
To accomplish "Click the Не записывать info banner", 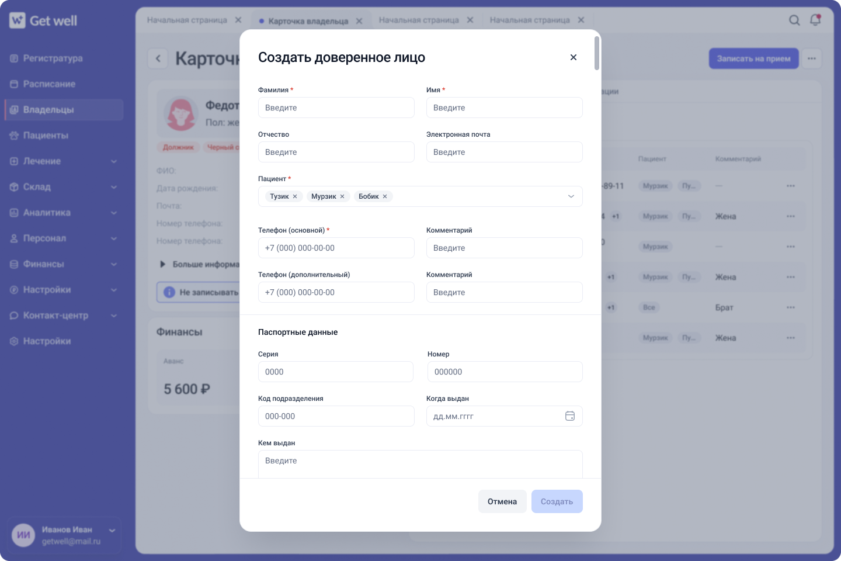I will click(199, 292).
